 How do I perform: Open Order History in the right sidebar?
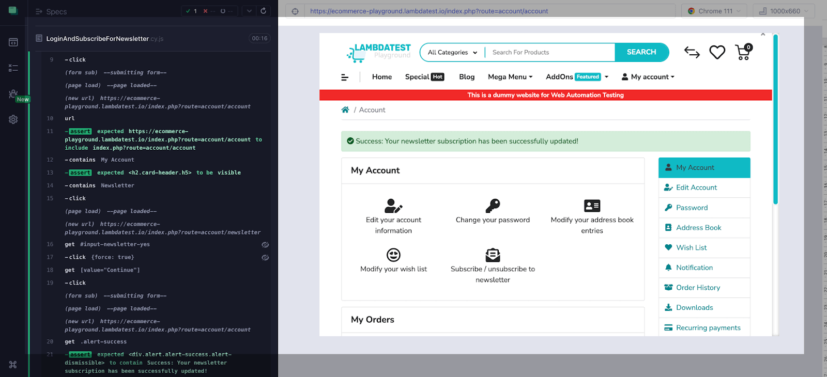[x=704, y=288]
